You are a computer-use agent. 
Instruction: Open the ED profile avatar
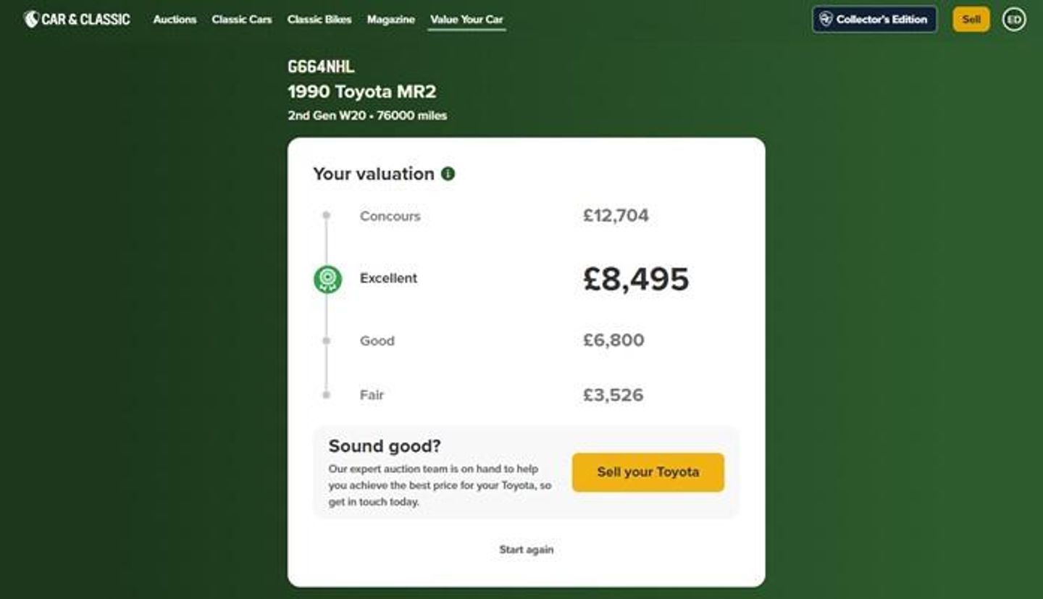pos(1014,20)
